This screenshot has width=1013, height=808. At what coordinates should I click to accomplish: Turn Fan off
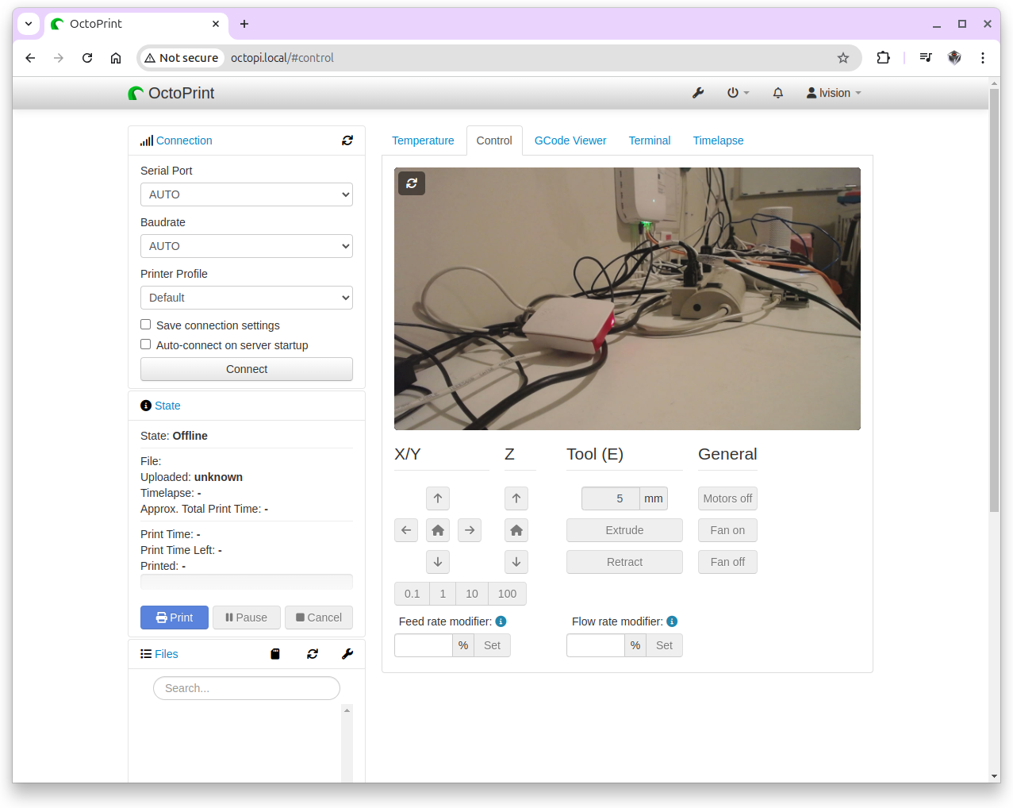click(x=727, y=562)
